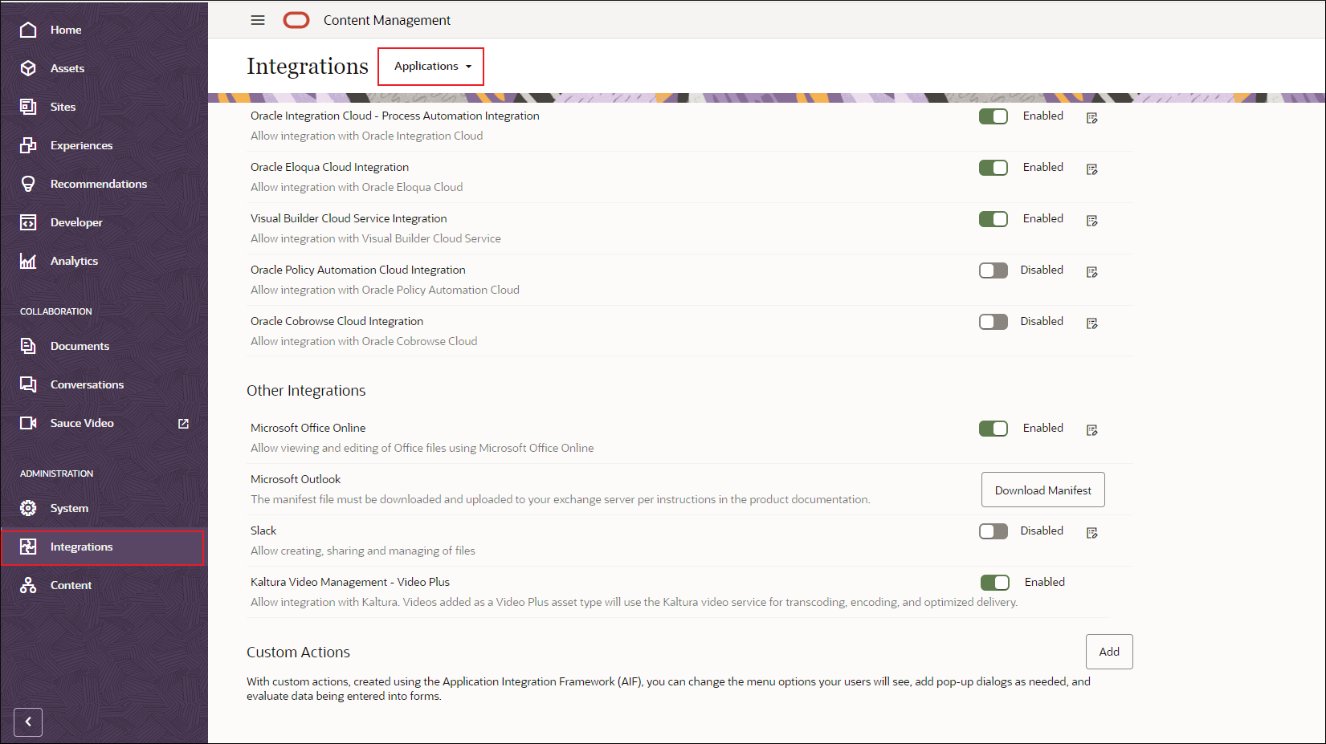Click the Microsoft Office Online label

pos(308,428)
